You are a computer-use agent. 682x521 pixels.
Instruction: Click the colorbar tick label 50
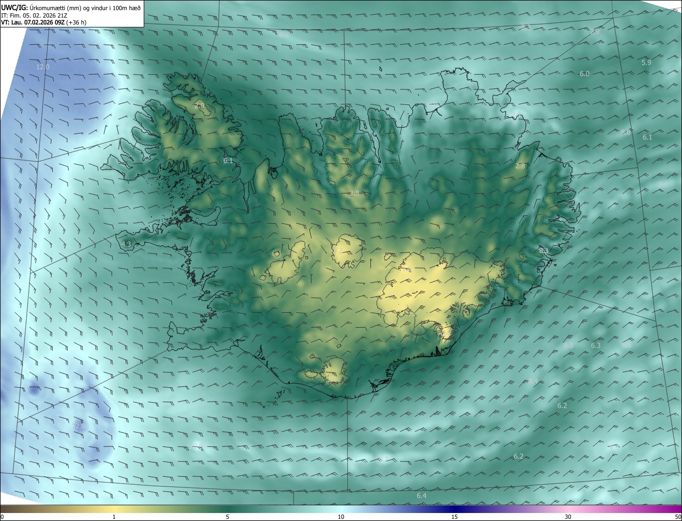[678, 517]
